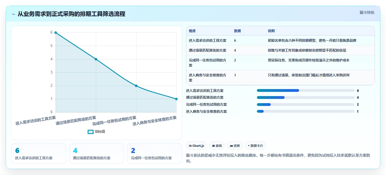Click the stat card showing 2

coord(154,153)
